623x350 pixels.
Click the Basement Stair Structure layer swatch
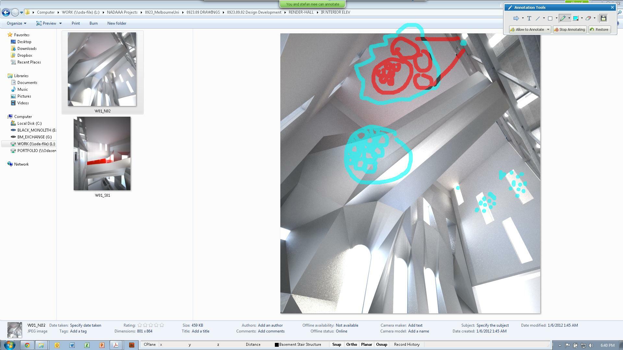(277, 345)
